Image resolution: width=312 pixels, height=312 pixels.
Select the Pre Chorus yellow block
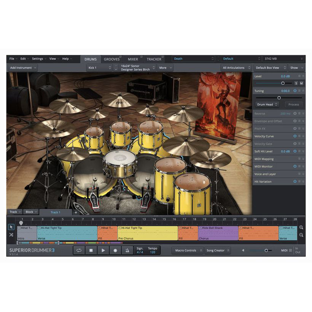148,233
